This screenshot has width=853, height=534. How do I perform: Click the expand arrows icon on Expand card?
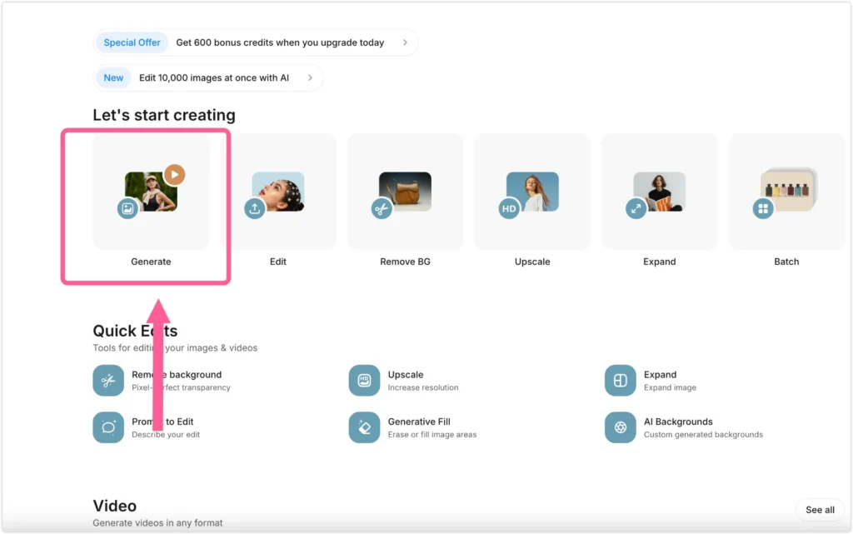pyautogui.click(x=636, y=208)
